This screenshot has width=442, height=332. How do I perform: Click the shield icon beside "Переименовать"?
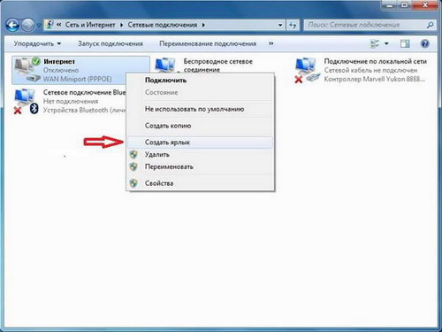click(x=133, y=166)
